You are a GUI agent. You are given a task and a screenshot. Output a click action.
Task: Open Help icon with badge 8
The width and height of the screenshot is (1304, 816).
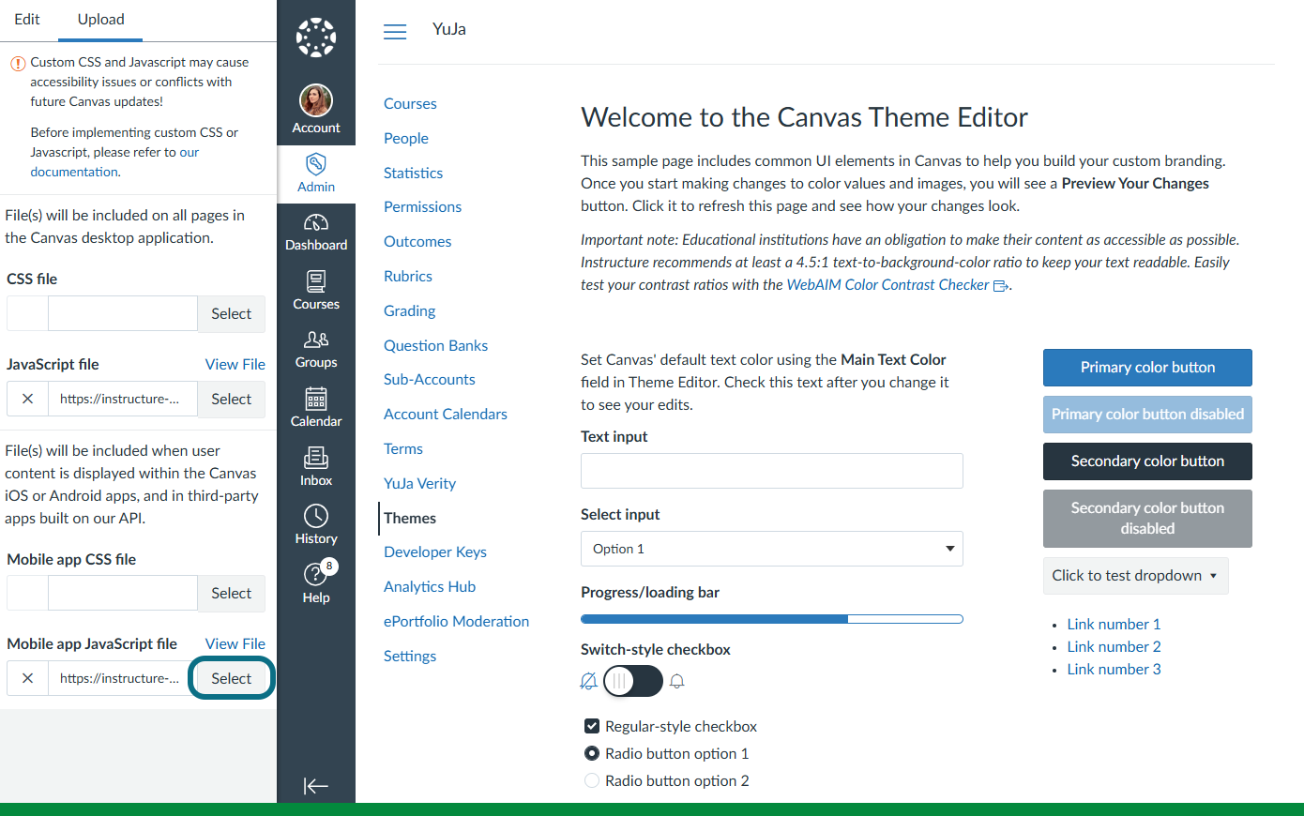tap(316, 573)
